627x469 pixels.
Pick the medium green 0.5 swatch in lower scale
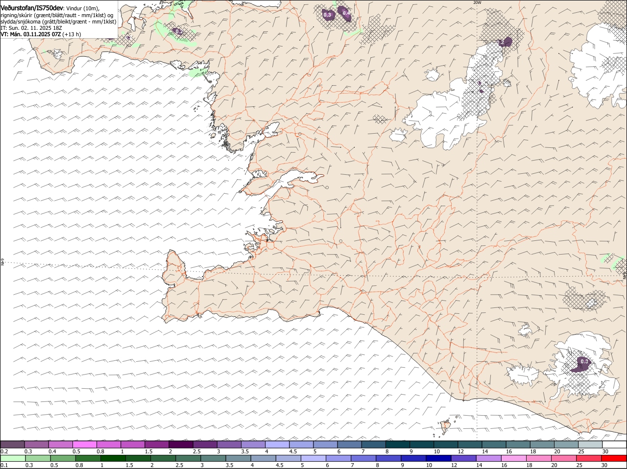coord(63,458)
